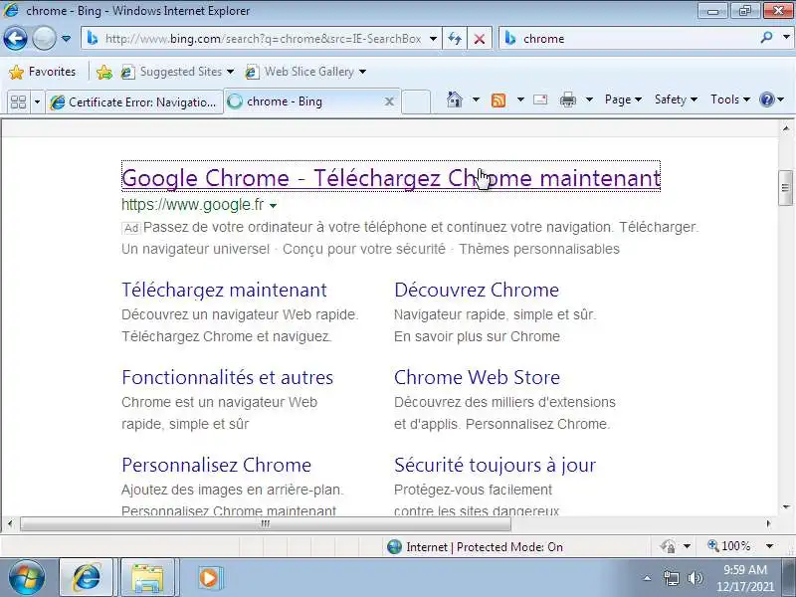Expand the address bar autocomplete dropdown
Image resolution: width=796 pixels, height=597 pixels.
coord(433,39)
